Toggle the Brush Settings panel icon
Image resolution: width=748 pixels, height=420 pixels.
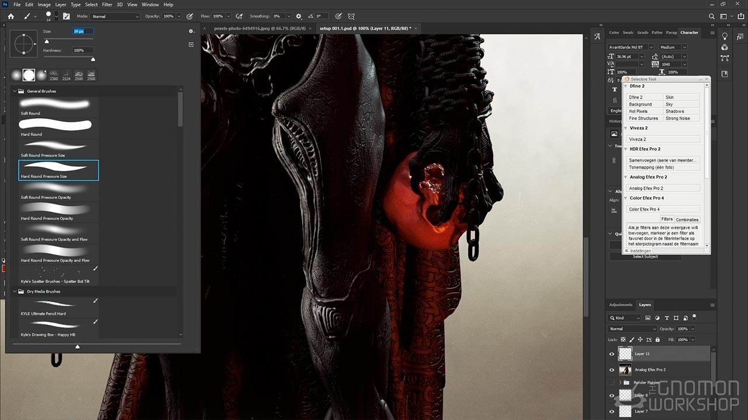[x=66, y=16]
